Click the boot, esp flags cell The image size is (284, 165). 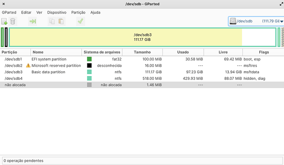point(252,59)
